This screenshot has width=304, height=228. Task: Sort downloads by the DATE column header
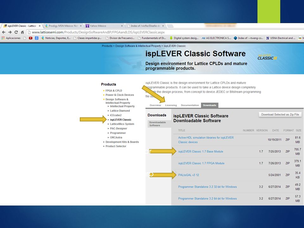(x=275, y=130)
